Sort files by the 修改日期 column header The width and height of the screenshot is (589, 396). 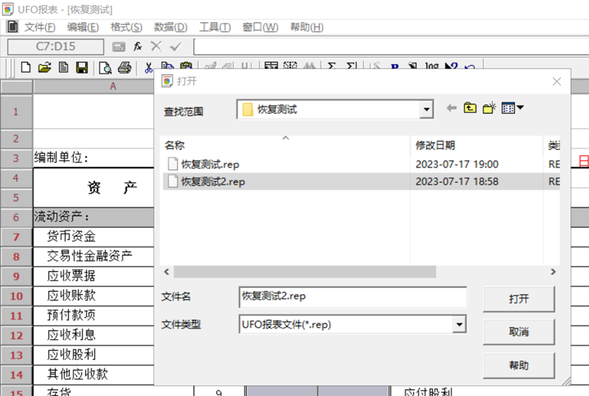[435, 145]
